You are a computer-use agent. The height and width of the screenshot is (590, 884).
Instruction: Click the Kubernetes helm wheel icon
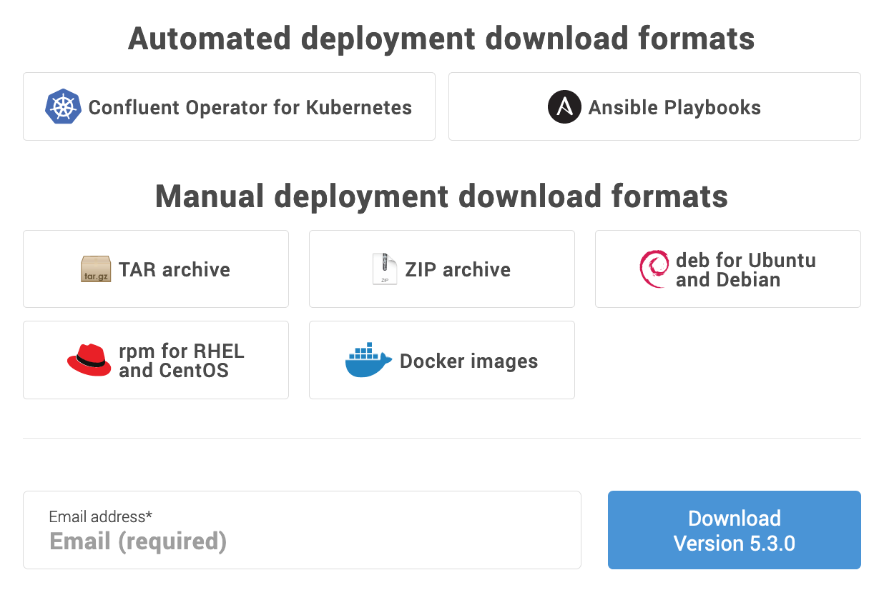64,107
